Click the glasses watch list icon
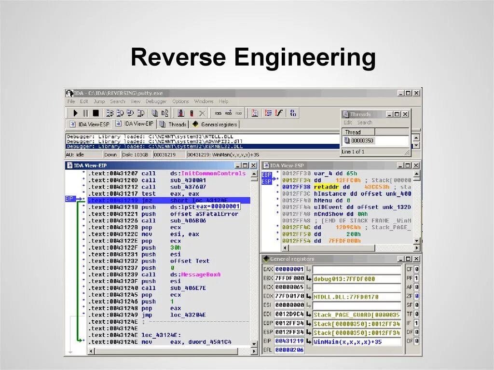Image resolution: width=494 pixels, height=370 pixels. point(218,113)
